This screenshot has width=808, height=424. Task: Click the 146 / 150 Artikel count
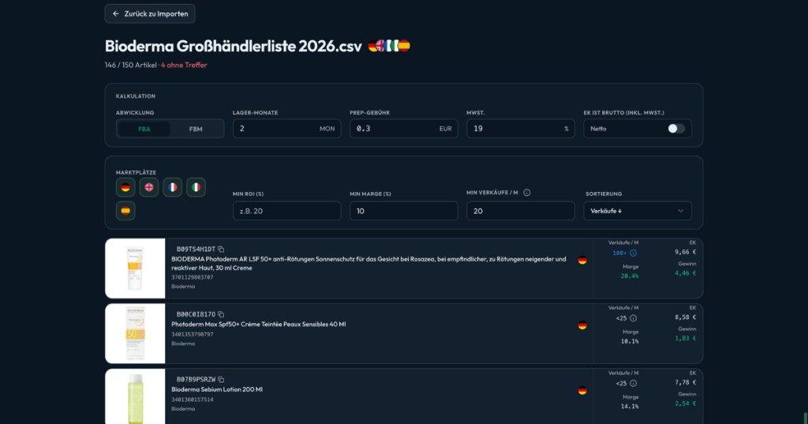click(x=130, y=65)
